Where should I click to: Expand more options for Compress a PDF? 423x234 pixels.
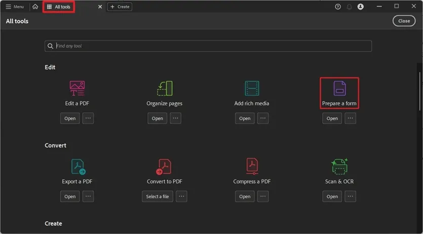coord(263,197)
